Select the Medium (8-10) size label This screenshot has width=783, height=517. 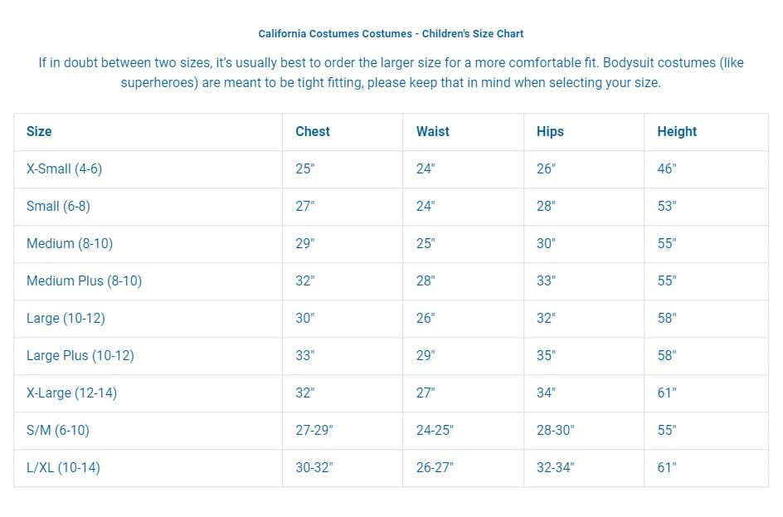point(70,244)
